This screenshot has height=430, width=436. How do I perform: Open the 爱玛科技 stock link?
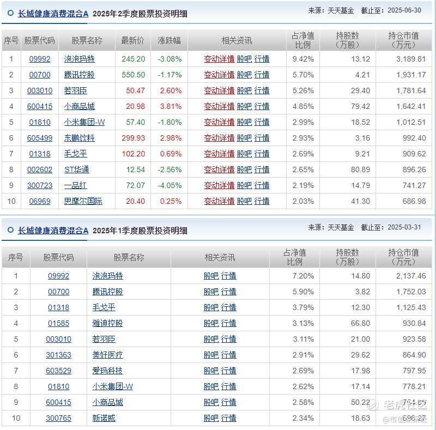[x=107, y=371]
